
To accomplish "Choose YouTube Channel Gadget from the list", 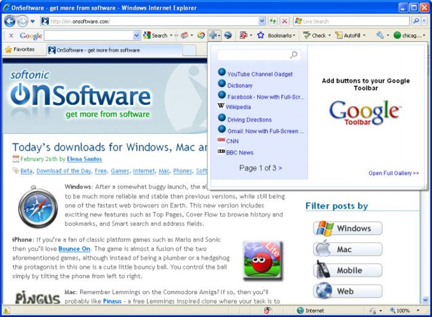I will pos(260,74).
